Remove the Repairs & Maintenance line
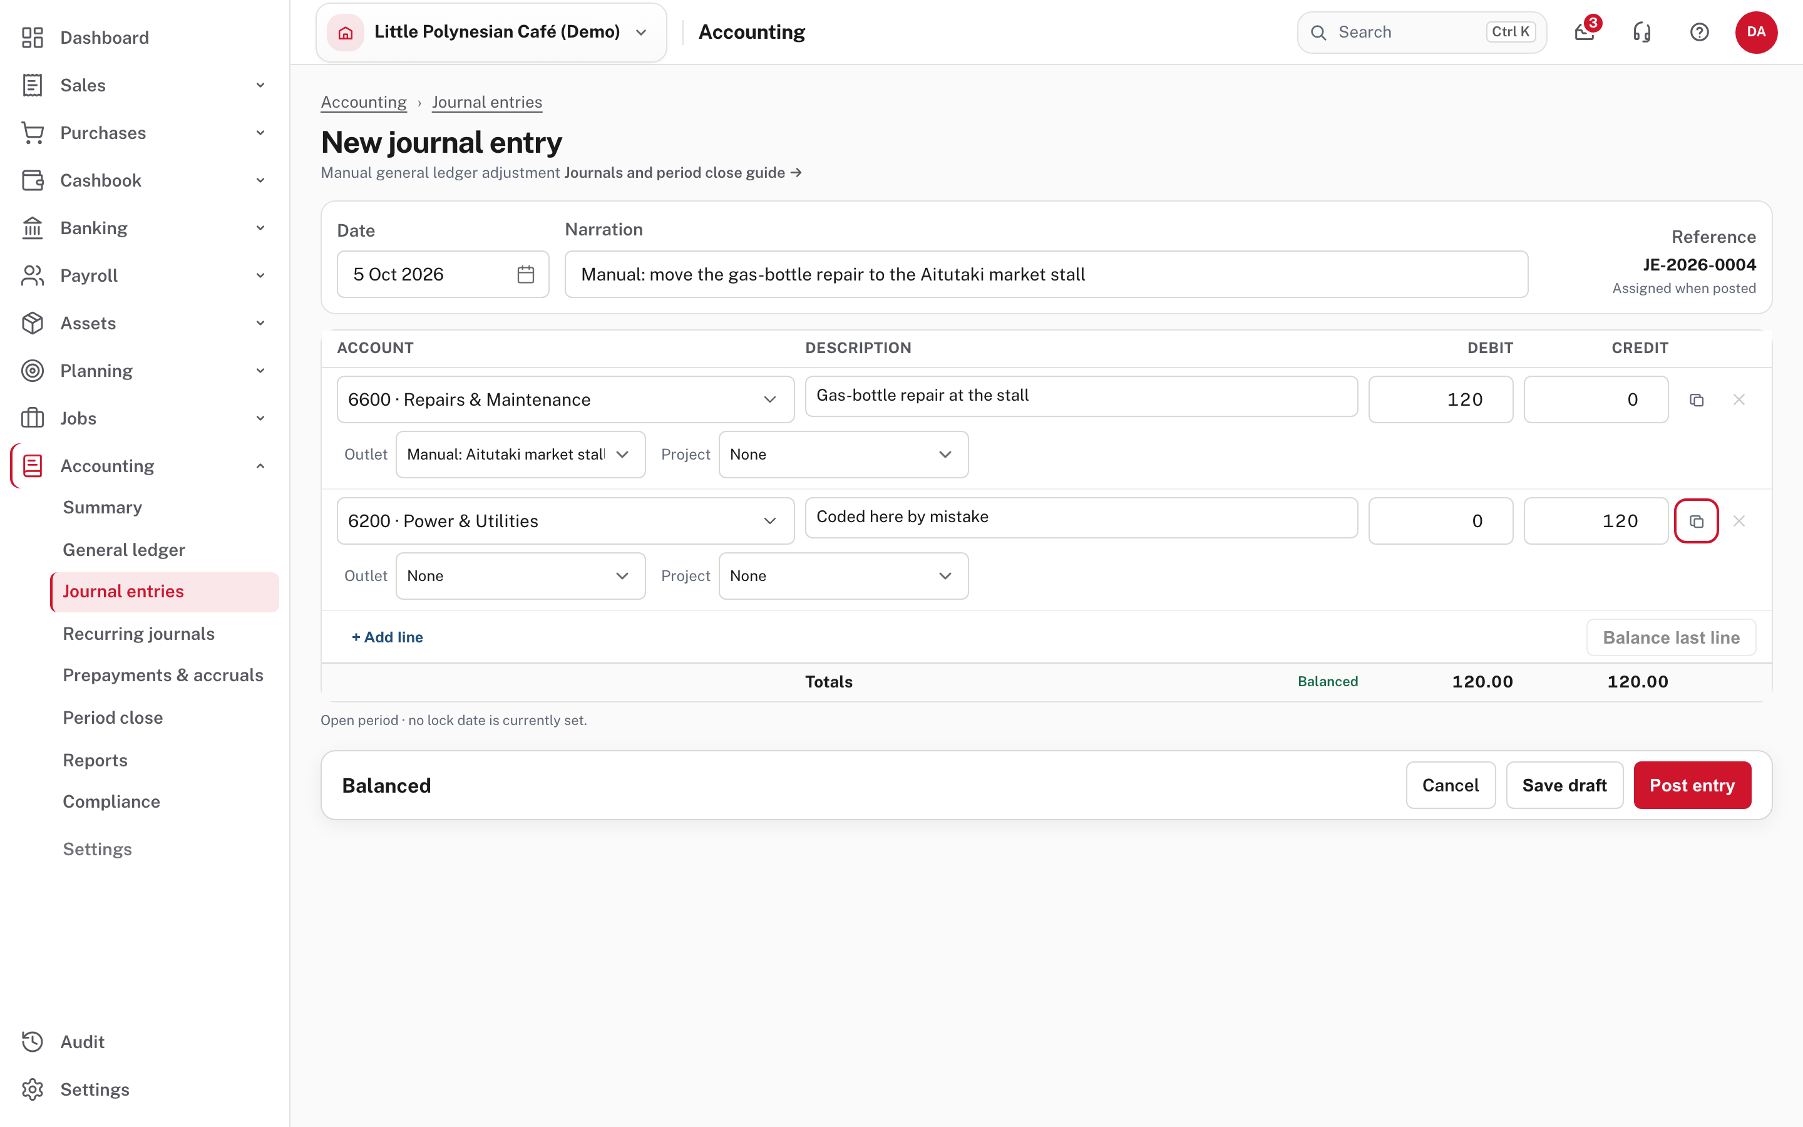The width and height of the screenshot is (1803, 1127). tap(1738, 399)
